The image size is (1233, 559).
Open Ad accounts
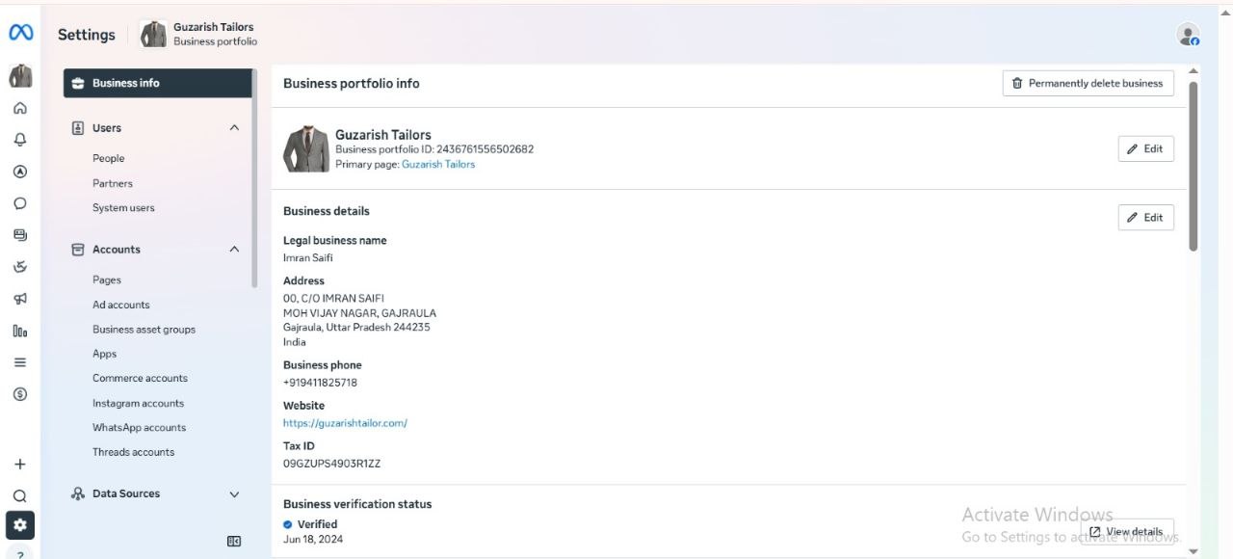(121, 305)
